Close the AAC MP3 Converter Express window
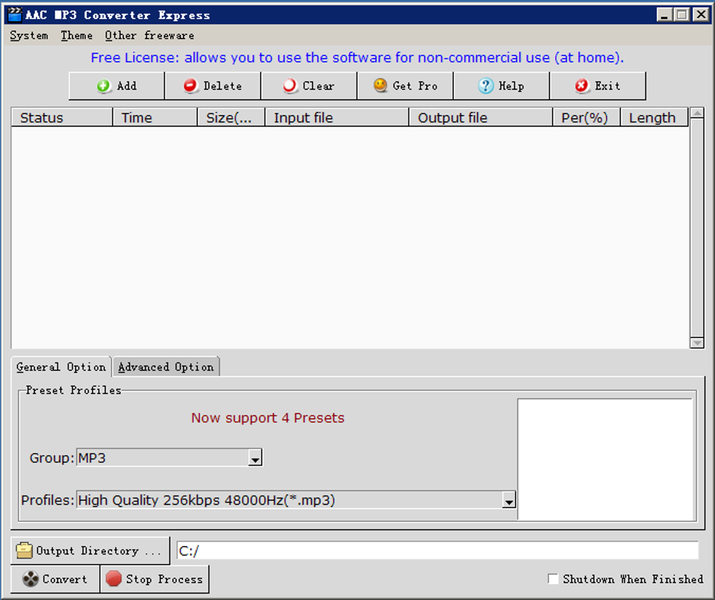This screenshot has width=715, height=600. coord(701,15)
